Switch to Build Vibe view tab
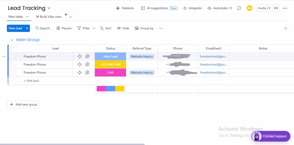Screen dimensions: 294x145 [x=49, y=17]
